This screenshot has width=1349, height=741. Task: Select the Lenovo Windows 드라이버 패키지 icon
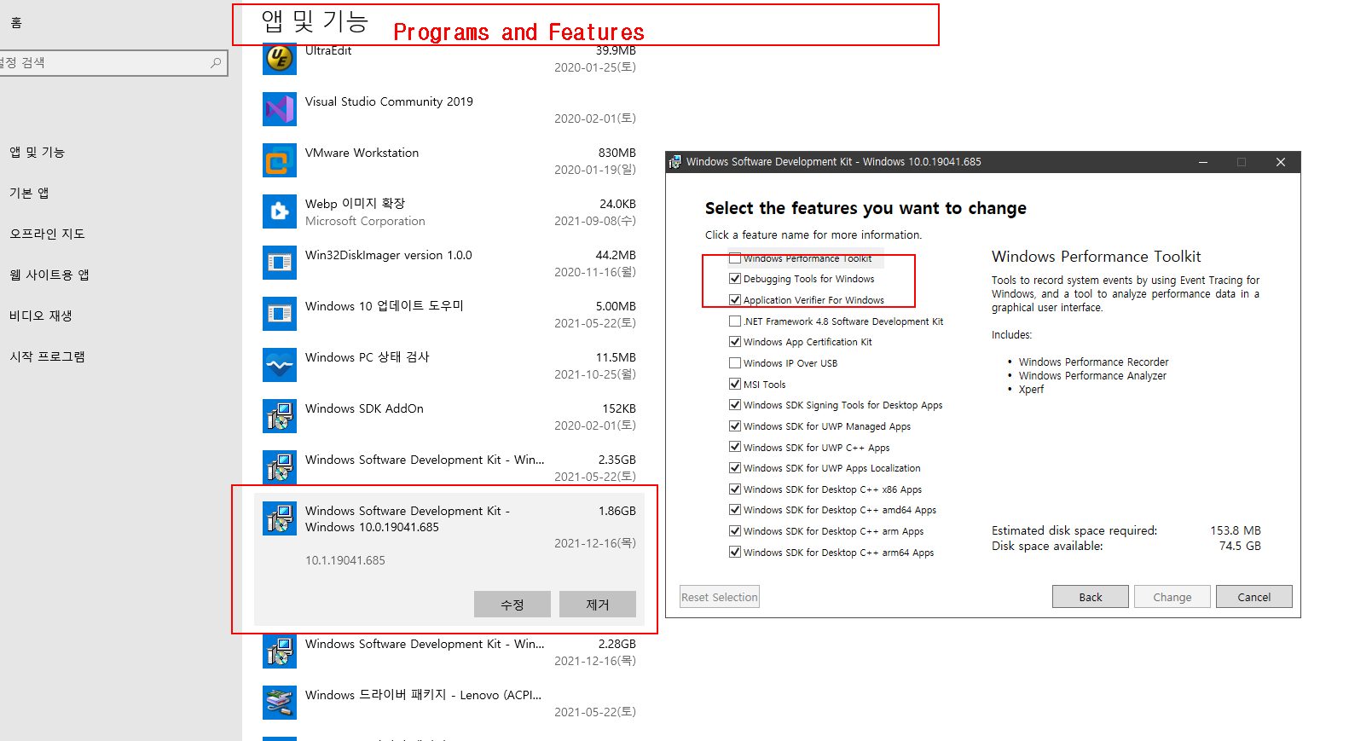coord(280,703)
